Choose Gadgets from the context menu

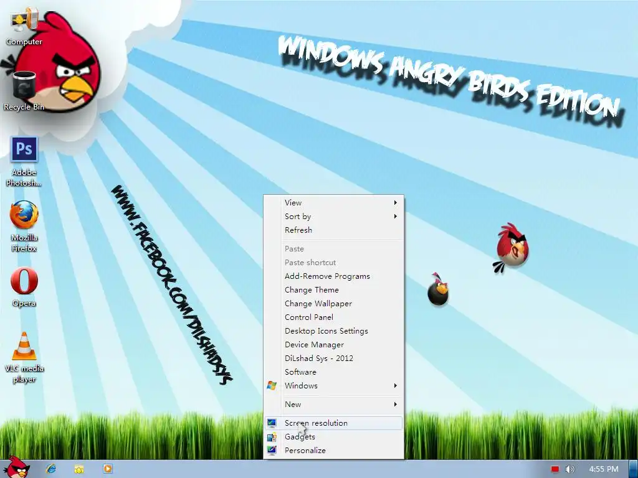pyautogui.click(x=334, y=437)
